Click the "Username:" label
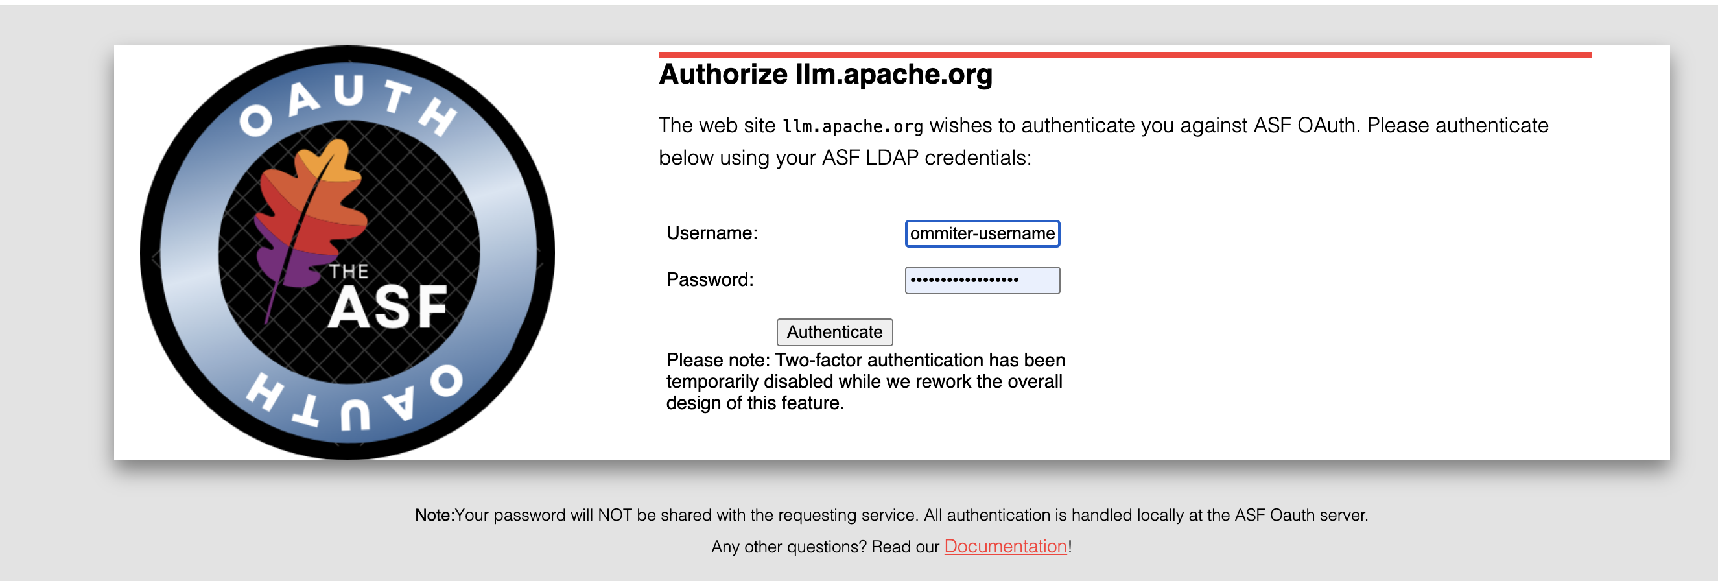Image resolution: width=1718 pixels, height=581 pixels. click(x=712, y=233)
